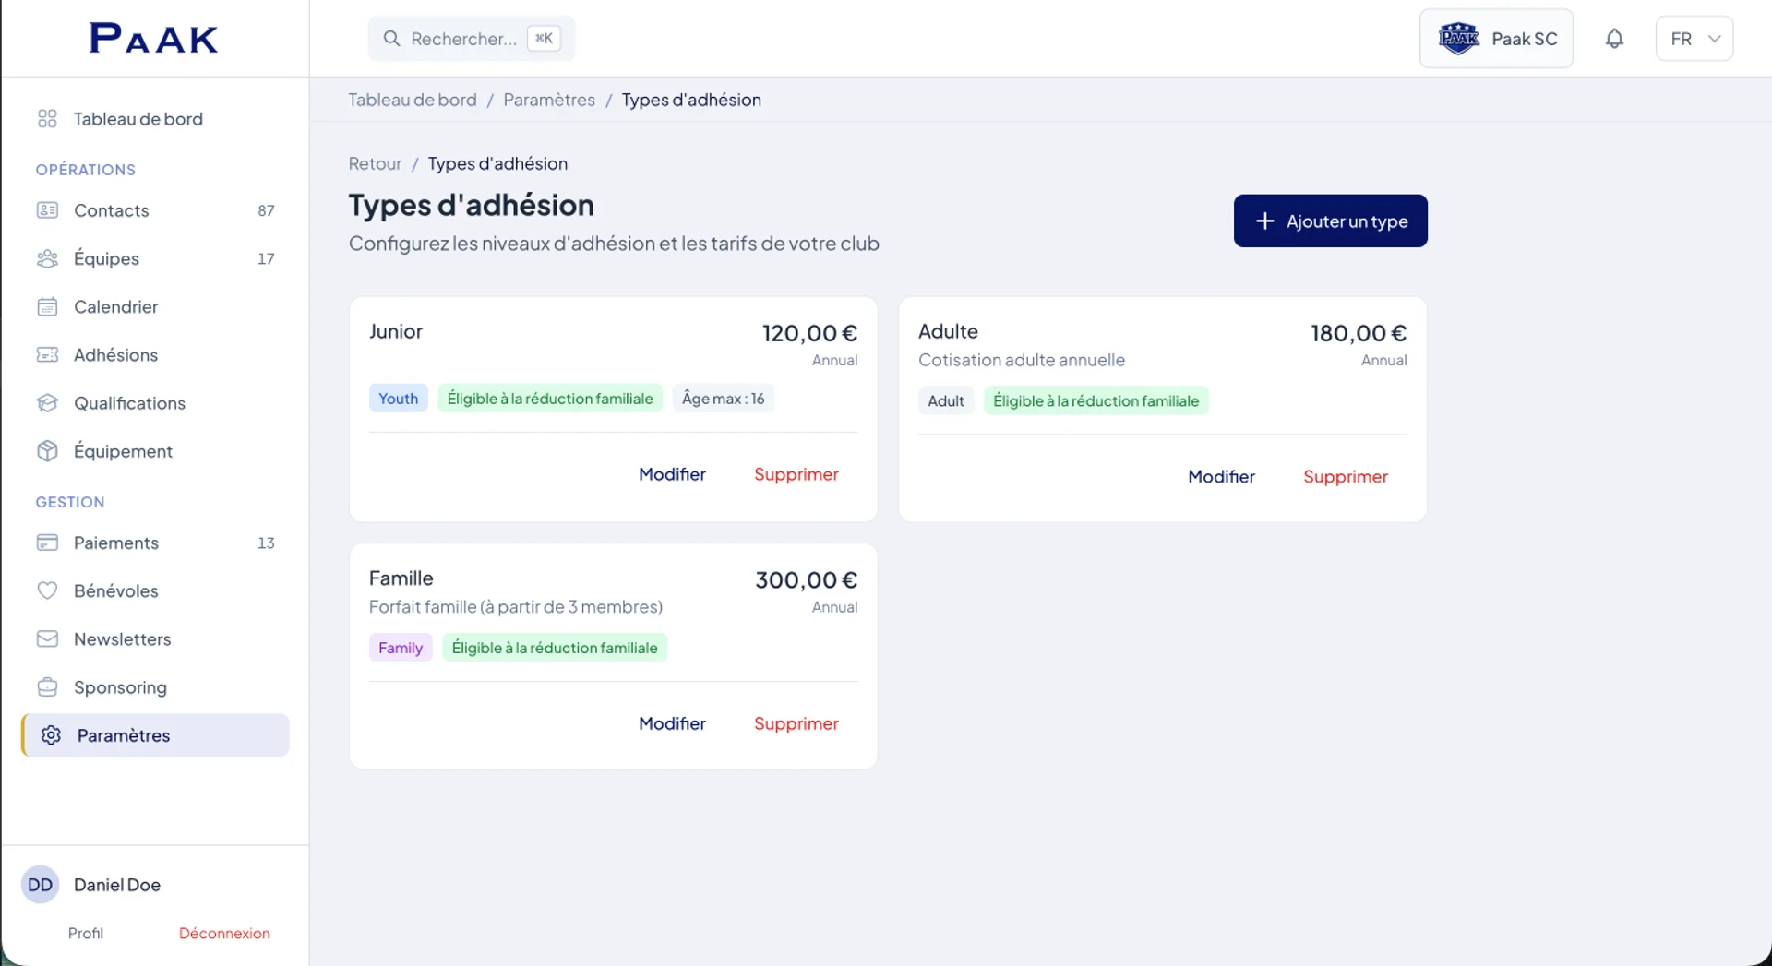Select Calendrier in the sidebar
1772x966 pixels.
click(155, 306)
